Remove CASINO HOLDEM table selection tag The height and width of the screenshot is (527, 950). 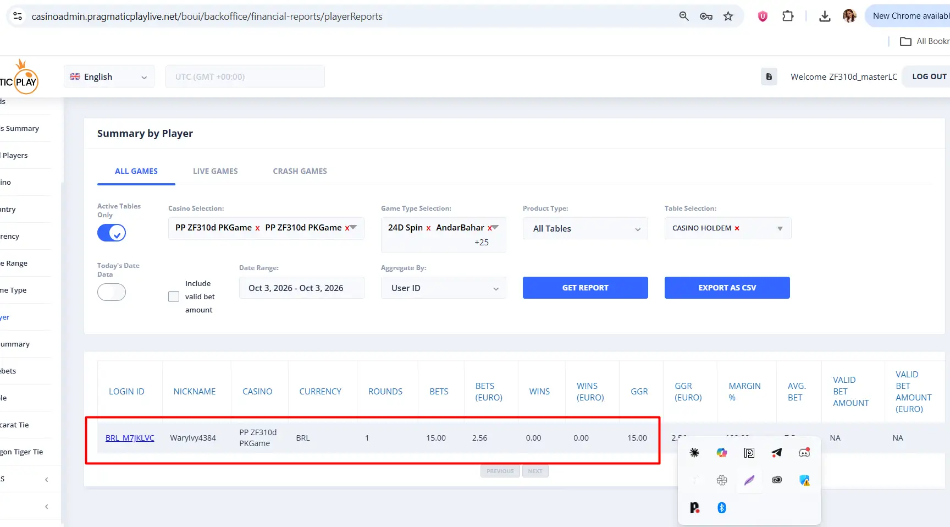tap(737, 228)
